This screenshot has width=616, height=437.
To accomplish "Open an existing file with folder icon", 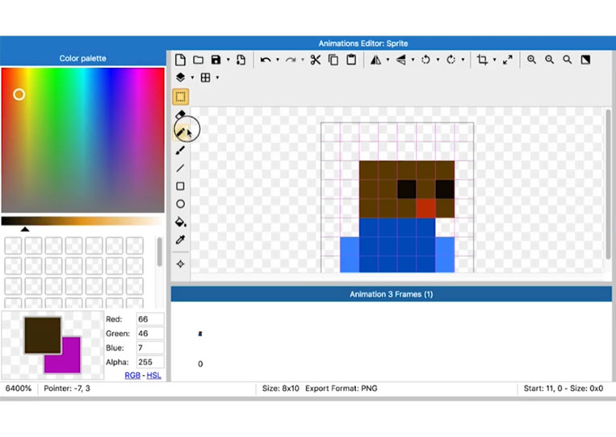I will click(198, 60).
